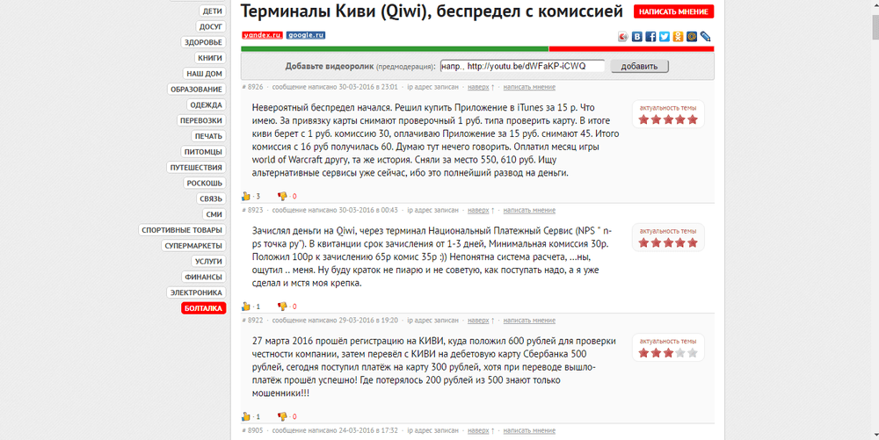Open the ДОСУГ category
This screenshot has width=879, height=440.
click(x=211, y=27)
